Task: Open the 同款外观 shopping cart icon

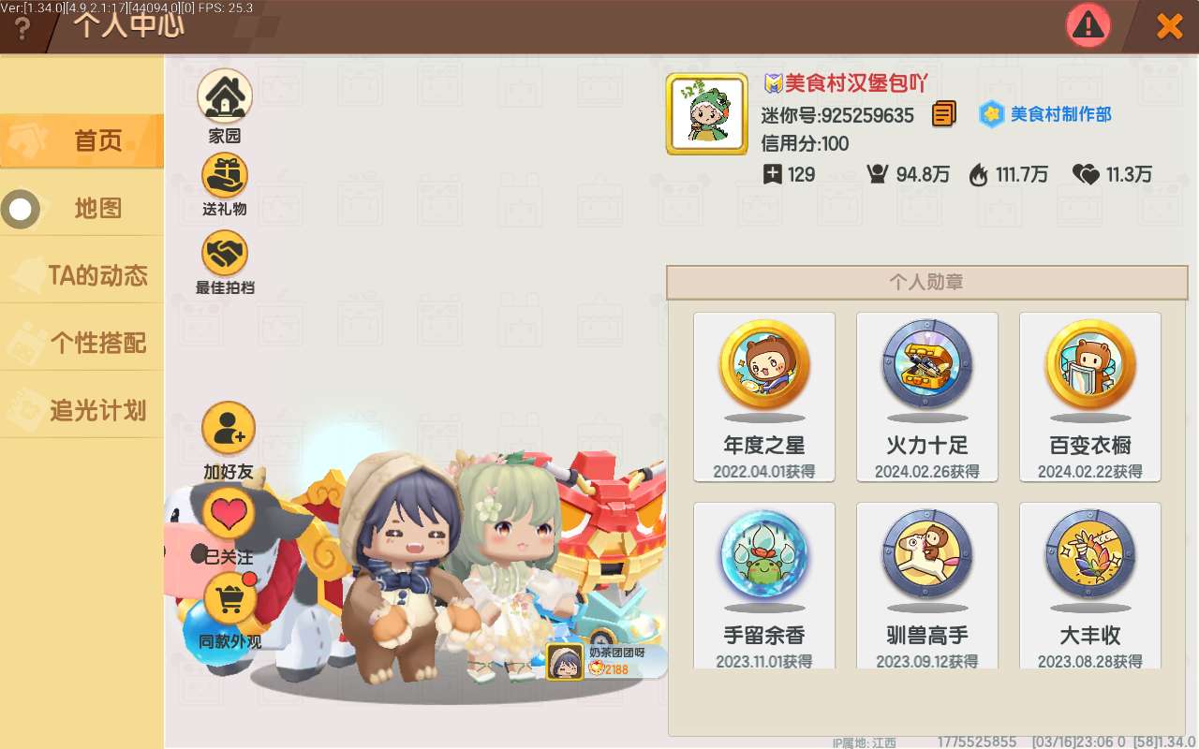Action: tap(229, 597)
